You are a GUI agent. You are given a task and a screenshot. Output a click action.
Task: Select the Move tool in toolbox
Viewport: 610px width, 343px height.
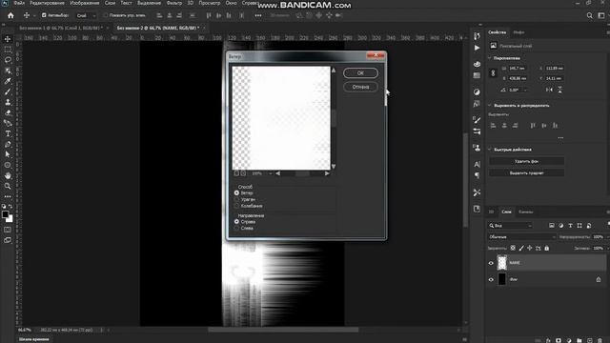tap(8, 39)
